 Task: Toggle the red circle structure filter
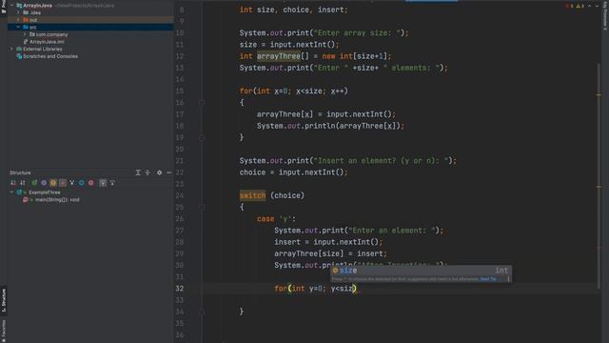point(91,183)
